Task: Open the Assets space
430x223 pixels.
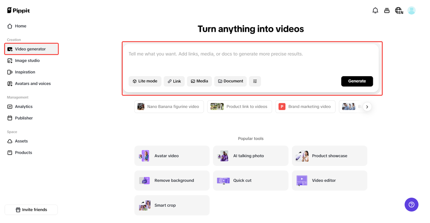Action: 21,141
